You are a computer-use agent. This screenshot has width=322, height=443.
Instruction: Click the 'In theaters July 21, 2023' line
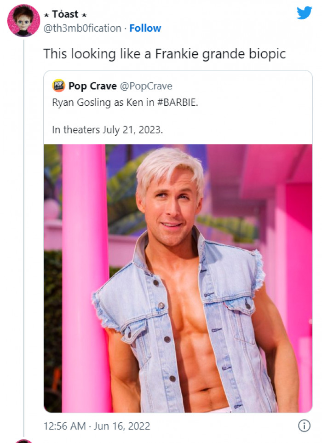(107, 129)
